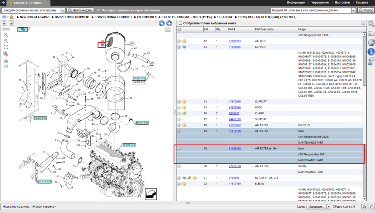Open section link 55.014.010 in diagram
375x213 pixels.
(x=142, y=123)
